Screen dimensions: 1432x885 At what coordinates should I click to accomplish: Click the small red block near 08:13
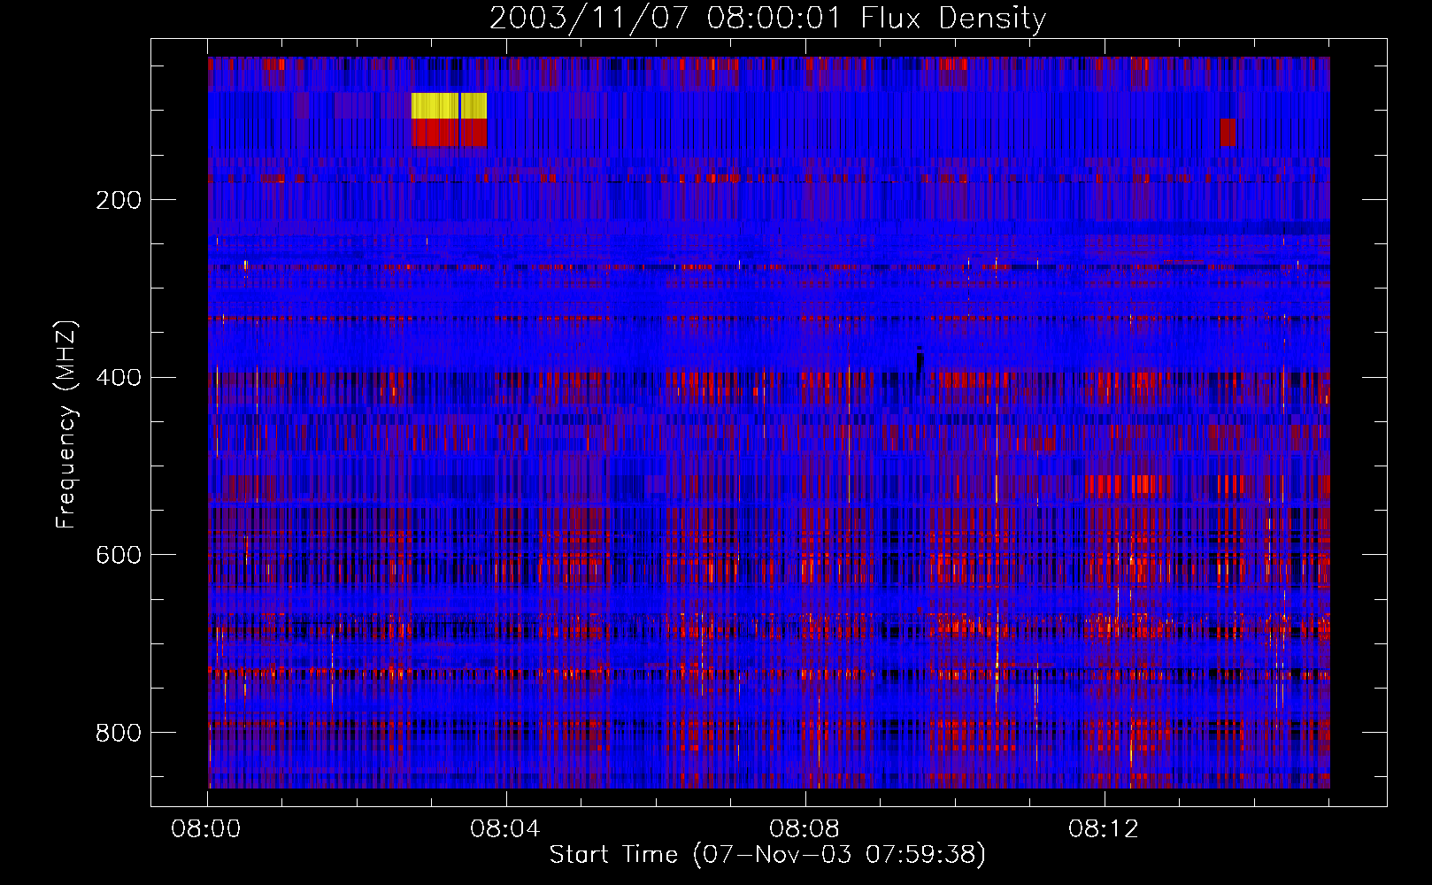click(1228, 132)
